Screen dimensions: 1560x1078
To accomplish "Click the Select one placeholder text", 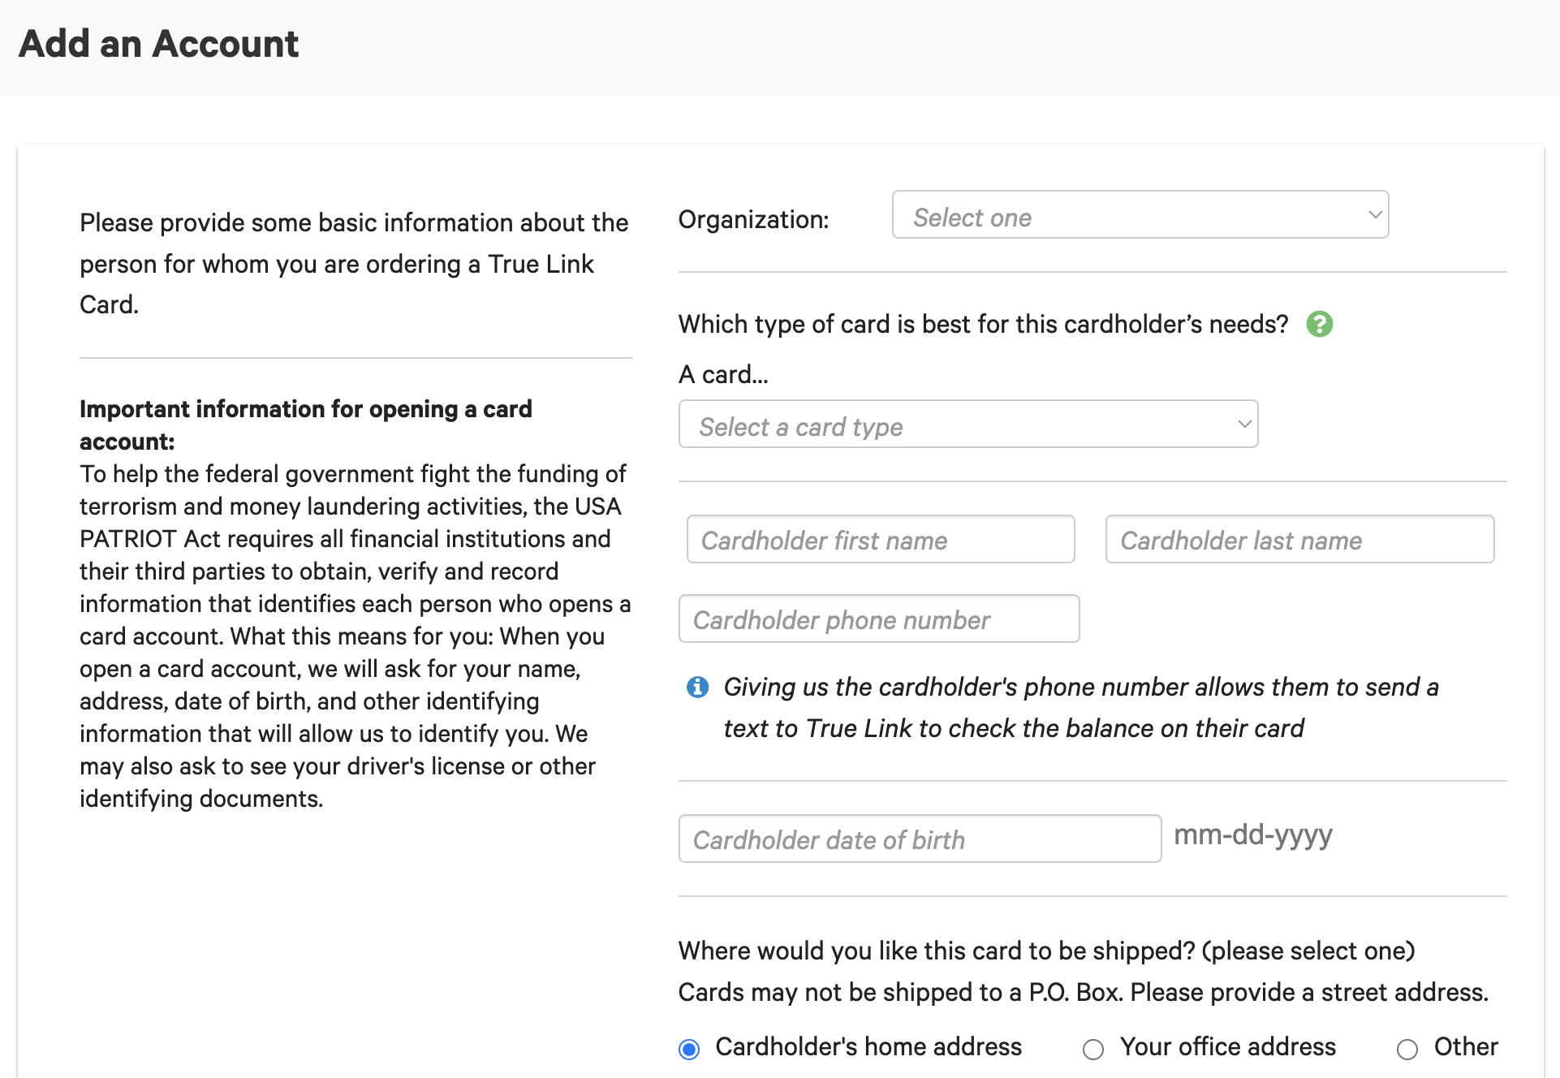I will point(972,217).
